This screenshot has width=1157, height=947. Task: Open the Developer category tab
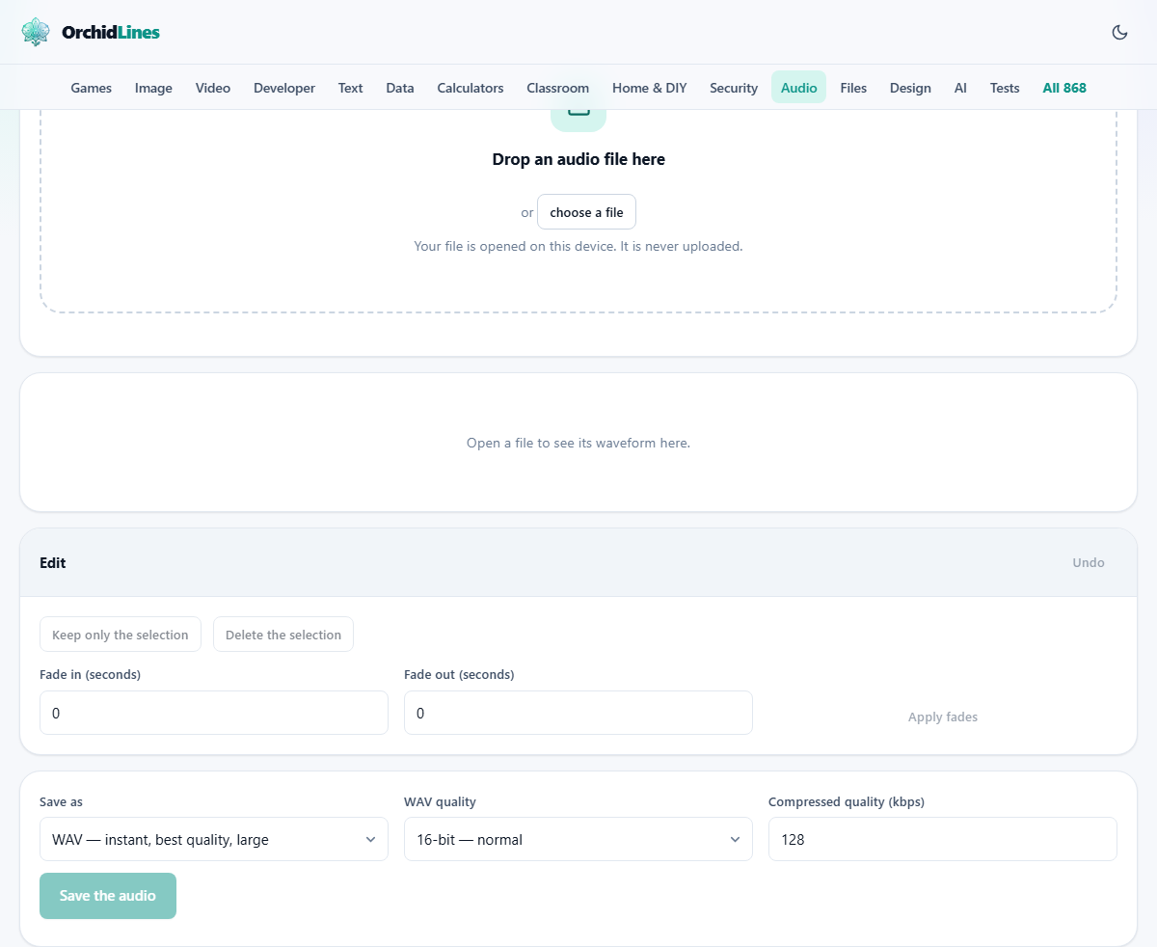[x=284, y=88]
